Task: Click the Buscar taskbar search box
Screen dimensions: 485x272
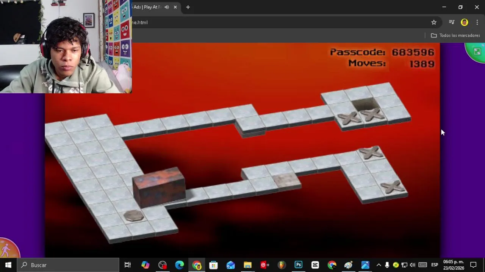Action: [x=68, y=265]
